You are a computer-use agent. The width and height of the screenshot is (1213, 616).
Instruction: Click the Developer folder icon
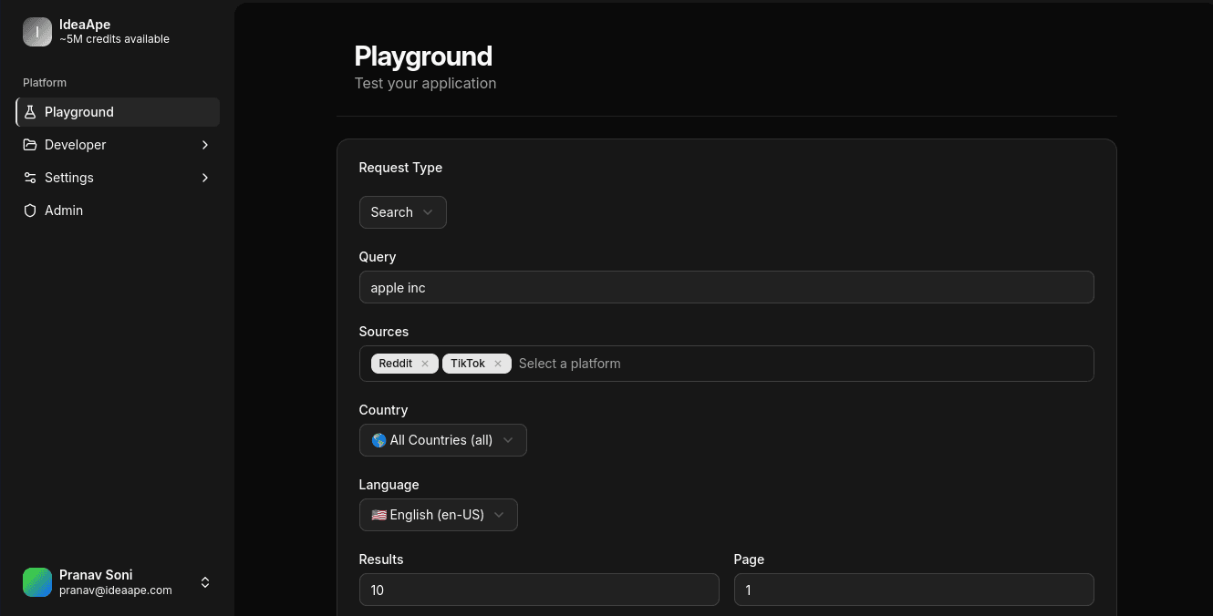(30, 145)
